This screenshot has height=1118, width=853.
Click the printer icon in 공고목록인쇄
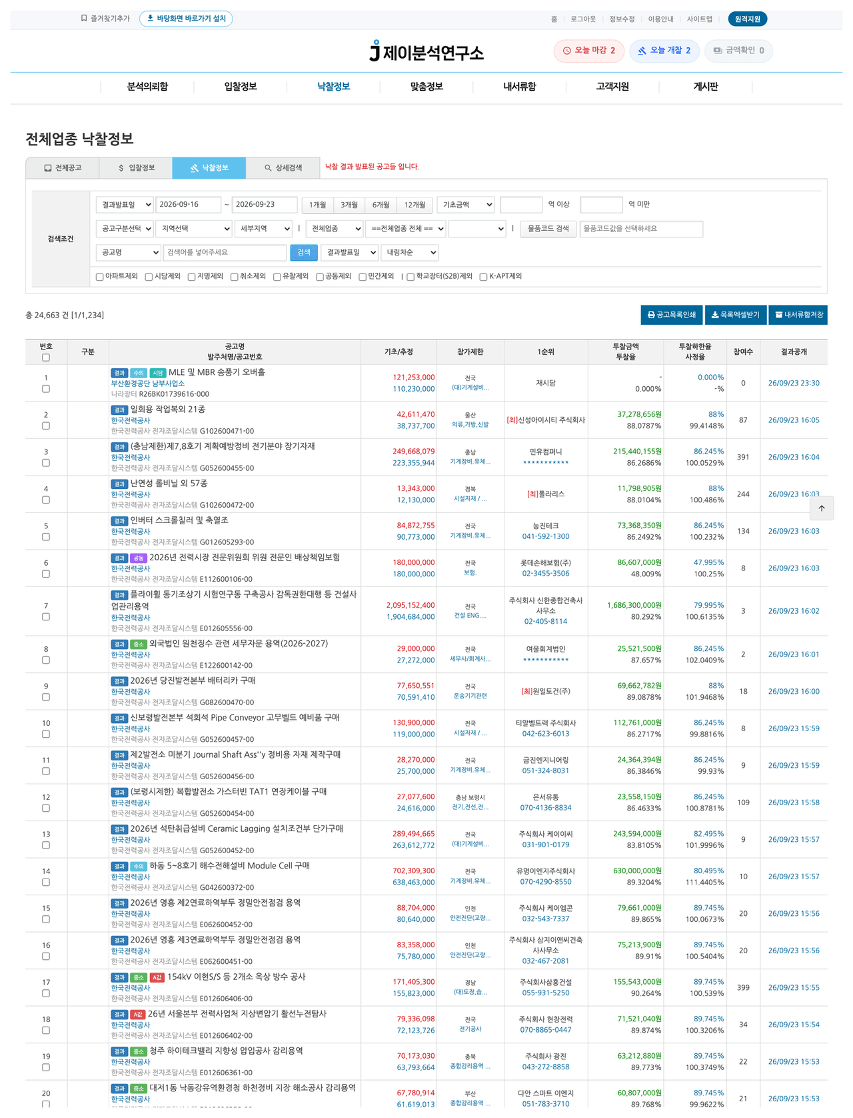click(x=651, y=316)
